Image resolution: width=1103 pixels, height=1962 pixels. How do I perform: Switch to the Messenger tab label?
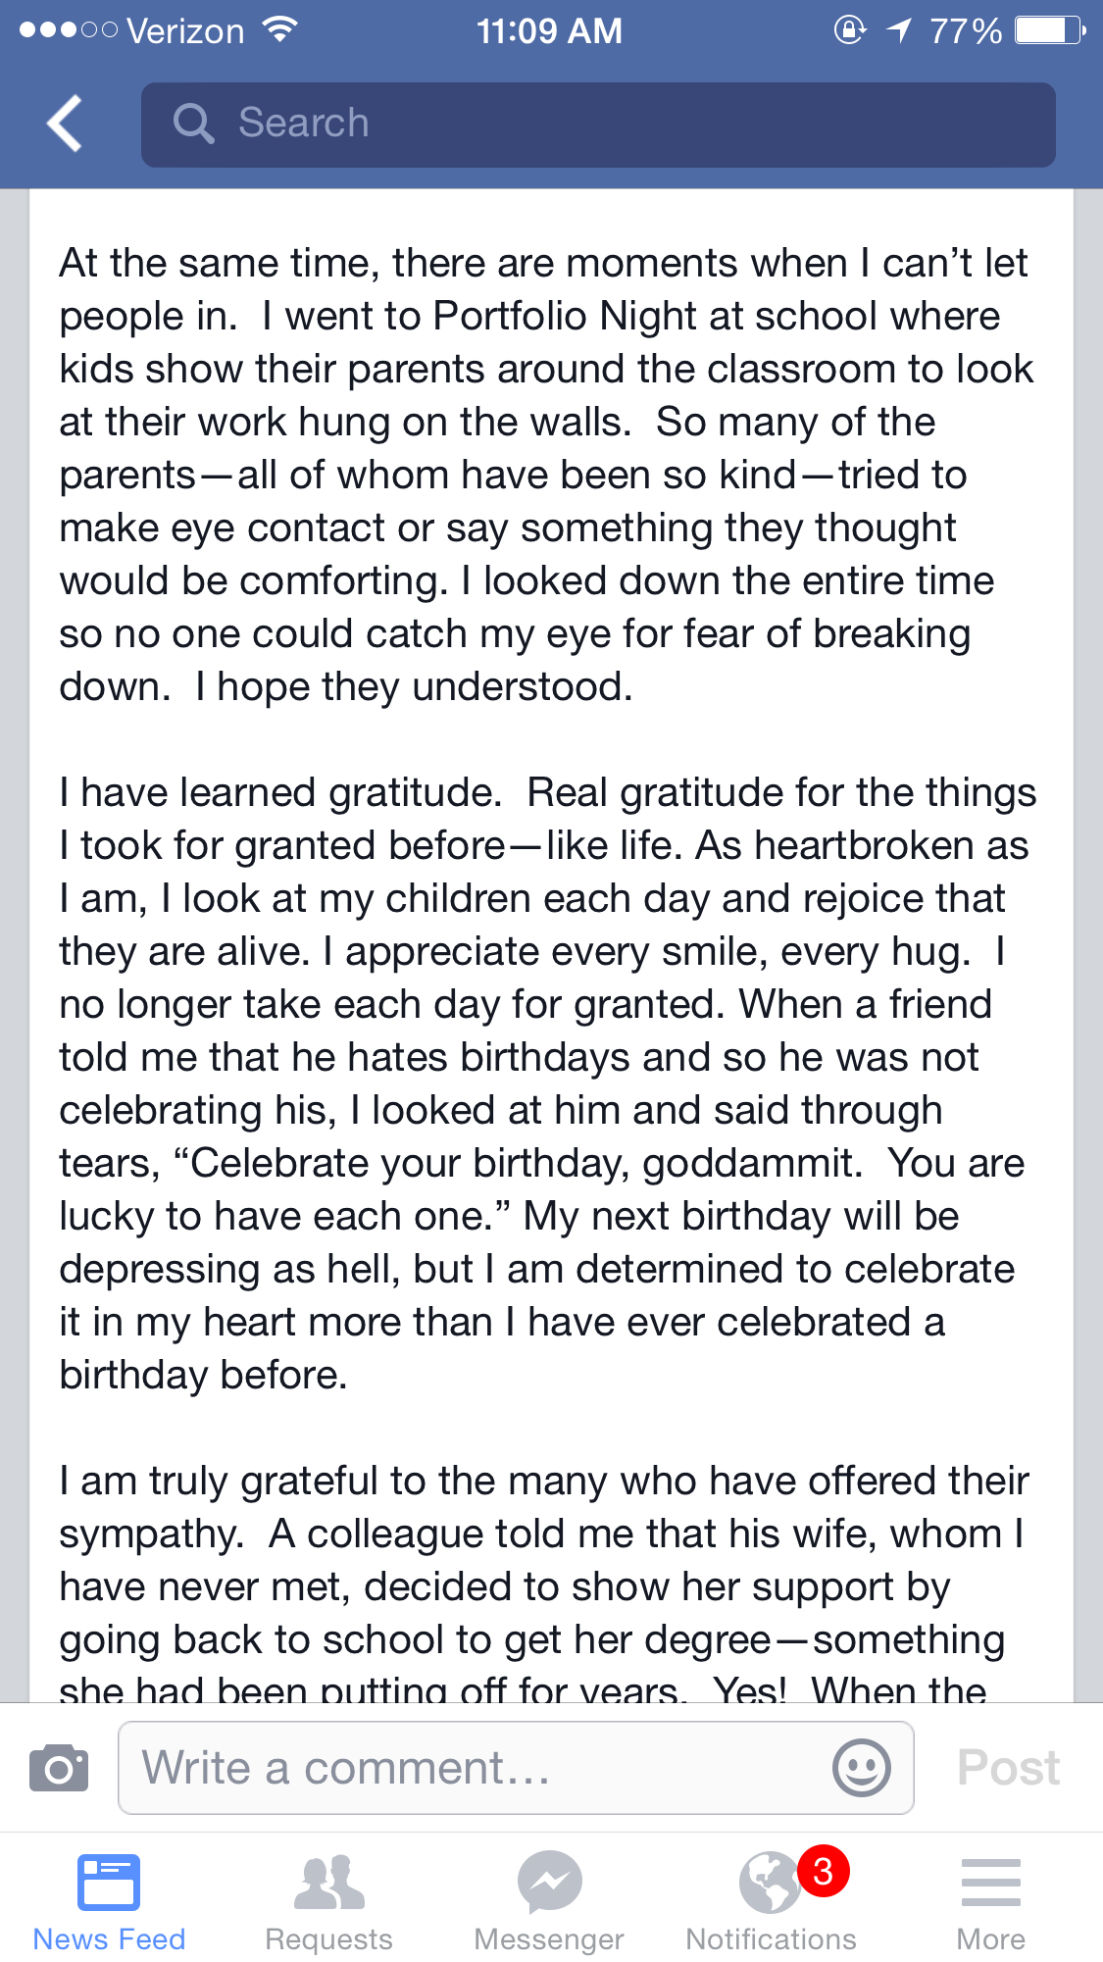[549, 1939]
